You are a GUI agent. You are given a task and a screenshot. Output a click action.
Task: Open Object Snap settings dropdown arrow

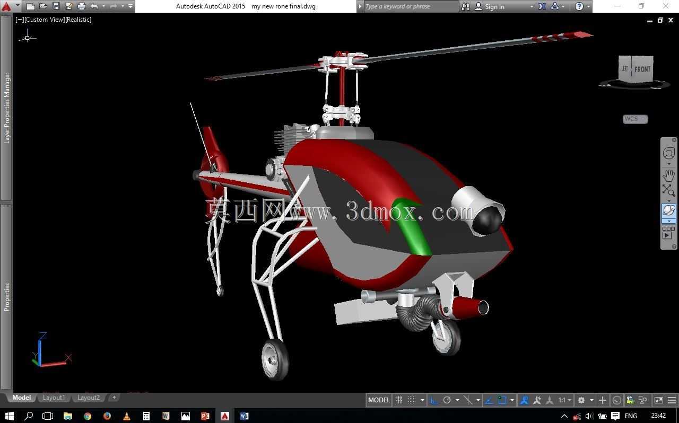click(512, 400)
